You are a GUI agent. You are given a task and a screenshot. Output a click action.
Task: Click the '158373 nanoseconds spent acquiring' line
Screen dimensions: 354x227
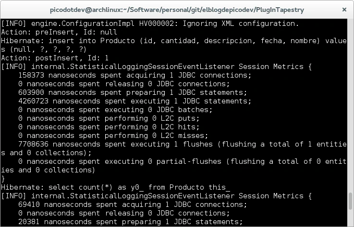135,75
